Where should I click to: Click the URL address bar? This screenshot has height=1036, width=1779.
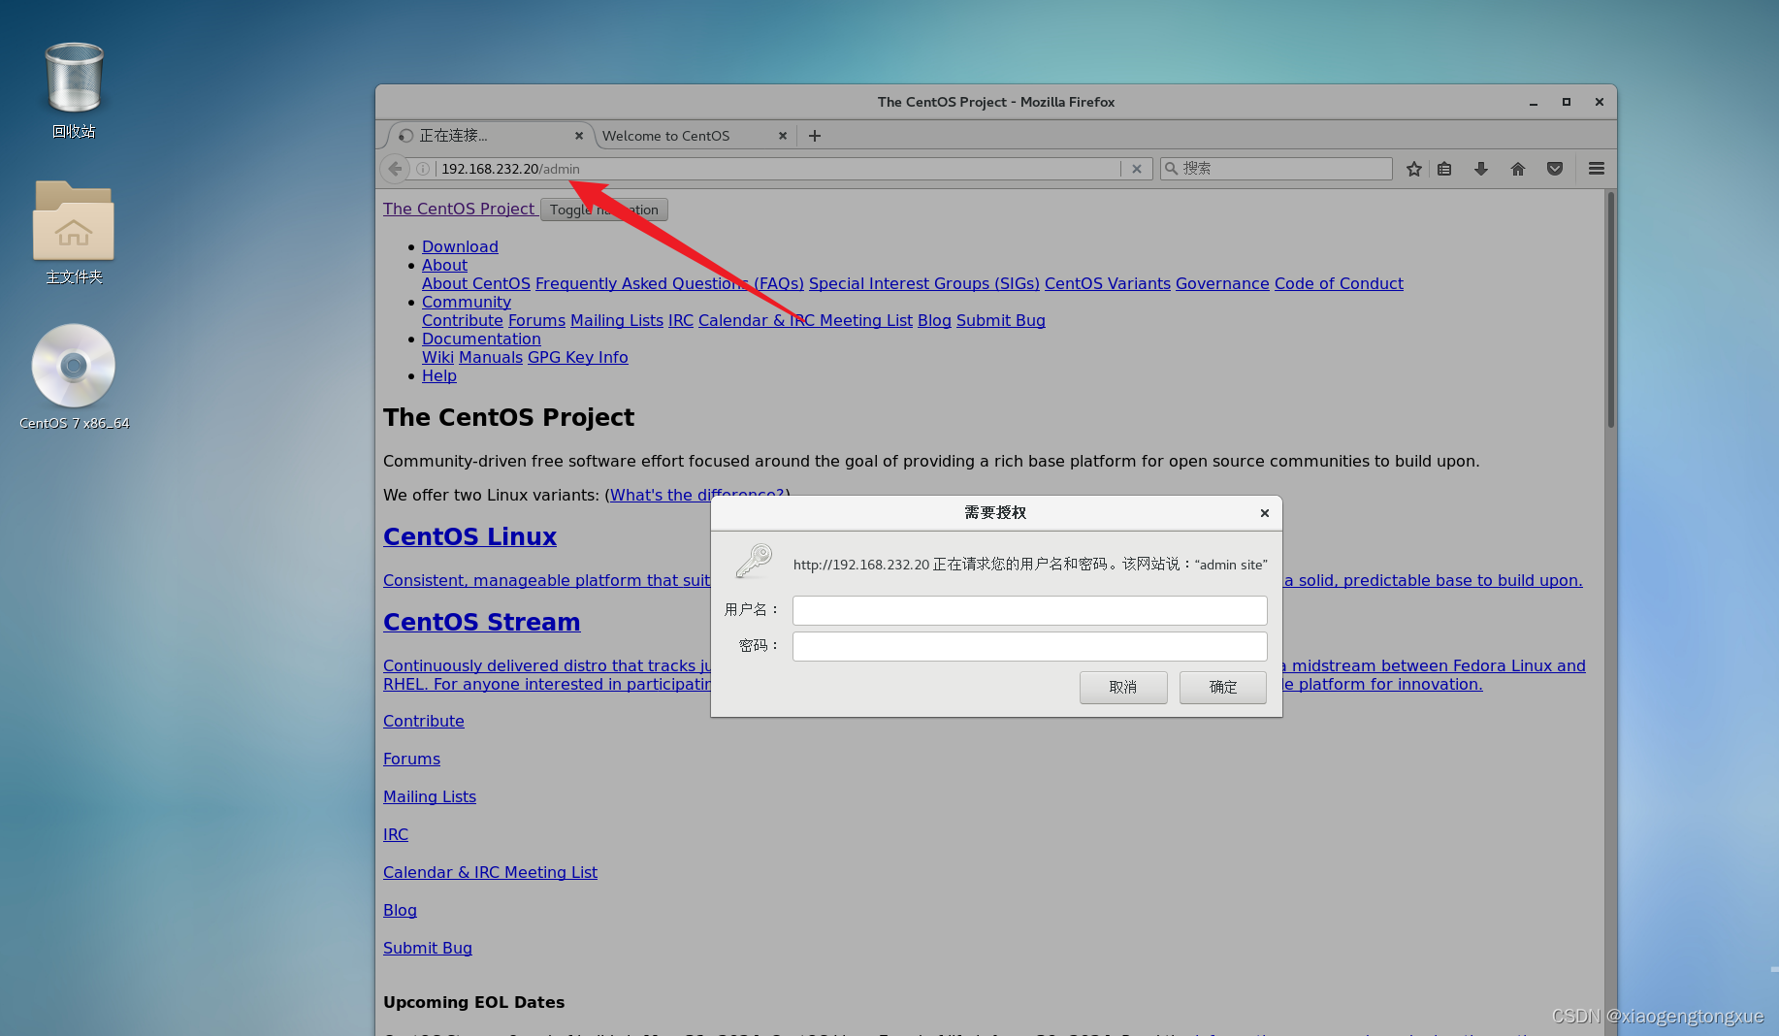coord(776,169)
